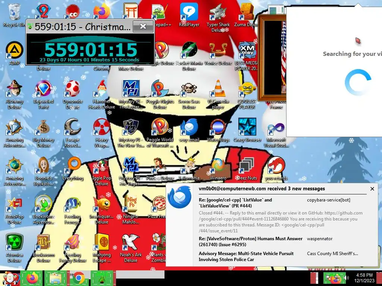This screenshot has width=382, height=286.
Task: Open the Insaniquarium Deluxe shortcut
Action: pos(101,209)
